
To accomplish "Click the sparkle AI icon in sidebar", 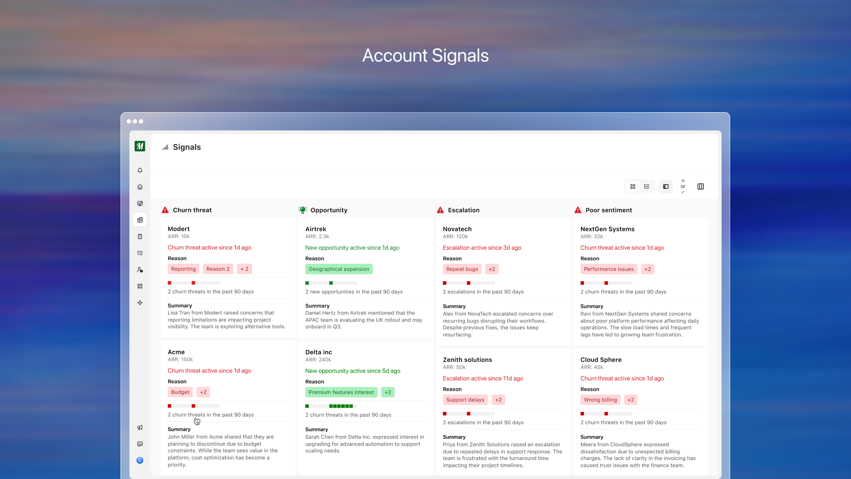I will coord(140,302).
